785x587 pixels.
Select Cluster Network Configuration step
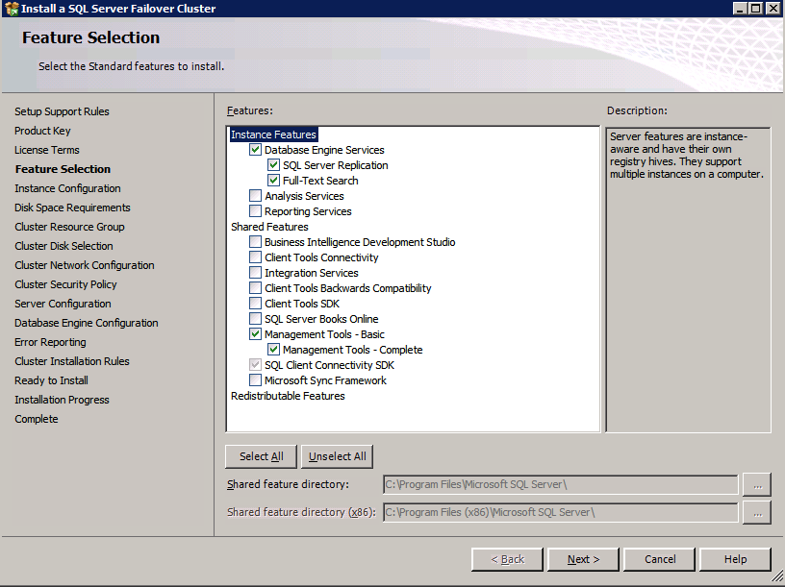tap(84, 265)
